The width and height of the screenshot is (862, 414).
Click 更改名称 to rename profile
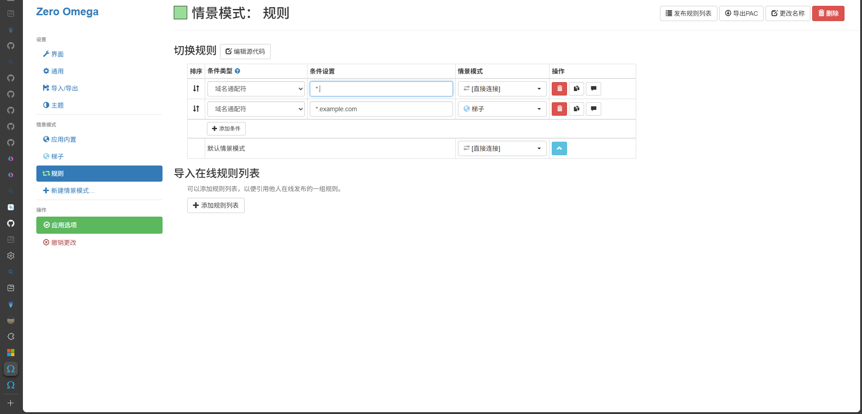(787, 13)
